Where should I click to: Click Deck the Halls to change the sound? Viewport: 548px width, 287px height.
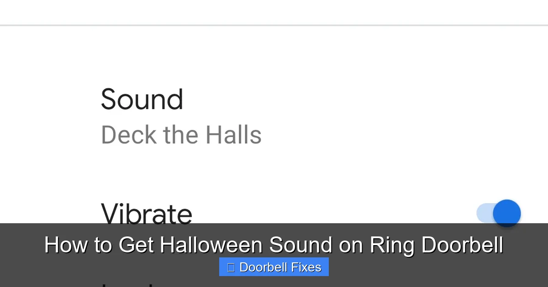(x=181, y=135)
